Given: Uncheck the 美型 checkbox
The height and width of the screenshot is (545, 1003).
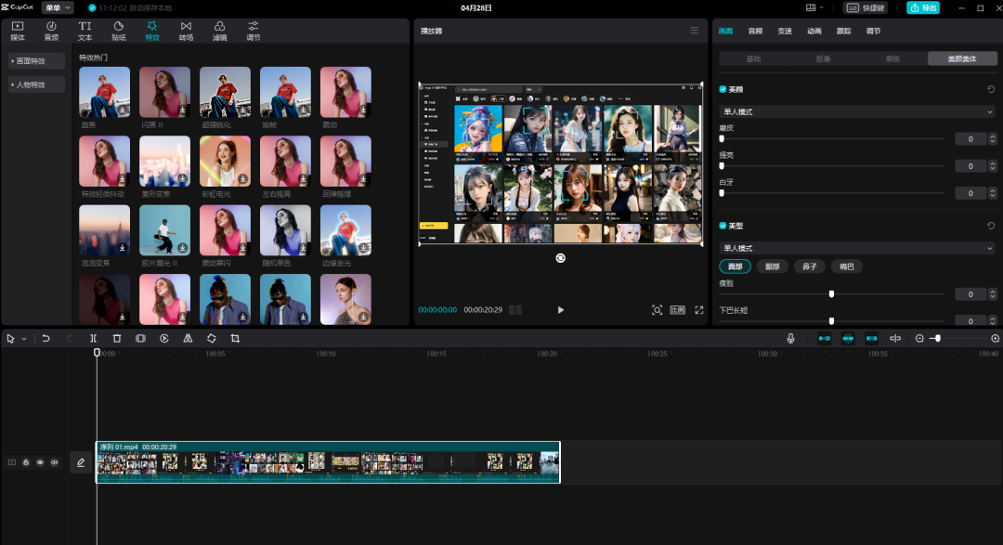Looking at the screenshot, I should tap(723, 226).
